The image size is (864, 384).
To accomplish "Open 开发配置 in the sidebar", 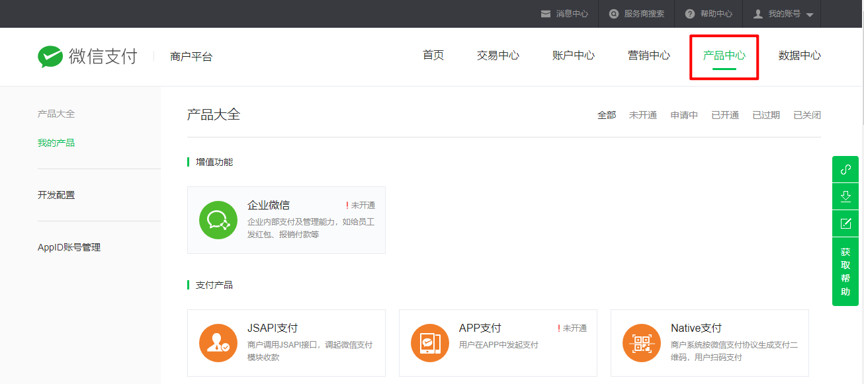I will [56, 195].
